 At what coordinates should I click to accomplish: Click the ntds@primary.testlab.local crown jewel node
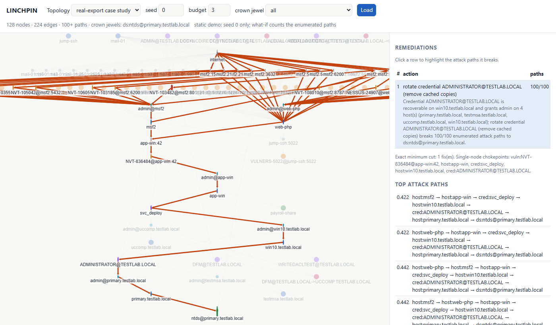click(x=217, y=311)
